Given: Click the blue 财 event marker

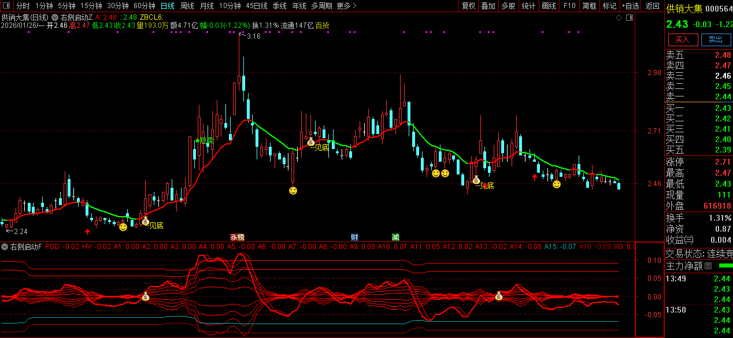Looking at the screenshot, I should click(x=354, y=237).
